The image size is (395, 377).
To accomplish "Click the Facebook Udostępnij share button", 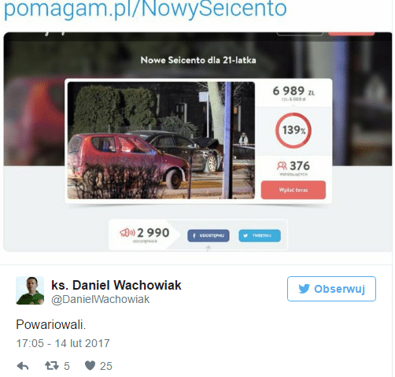I will pyautogui.click(x=209, y=235).
